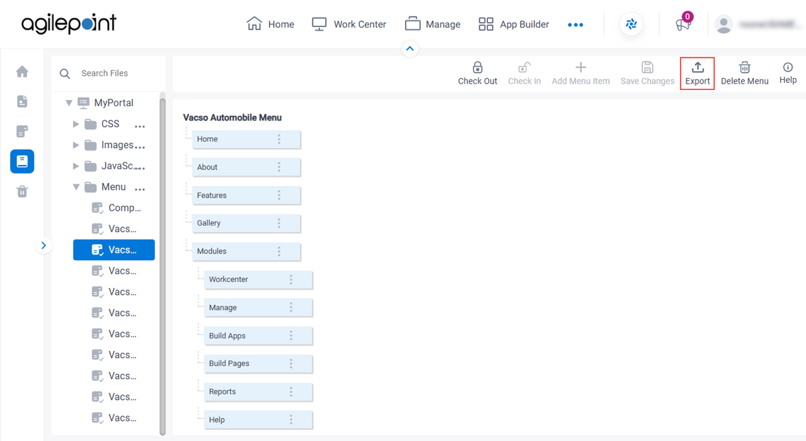This screenshot has width=806, height=441.
Task: Click the Add Menu Item plus icon
Action: [581, 67]
